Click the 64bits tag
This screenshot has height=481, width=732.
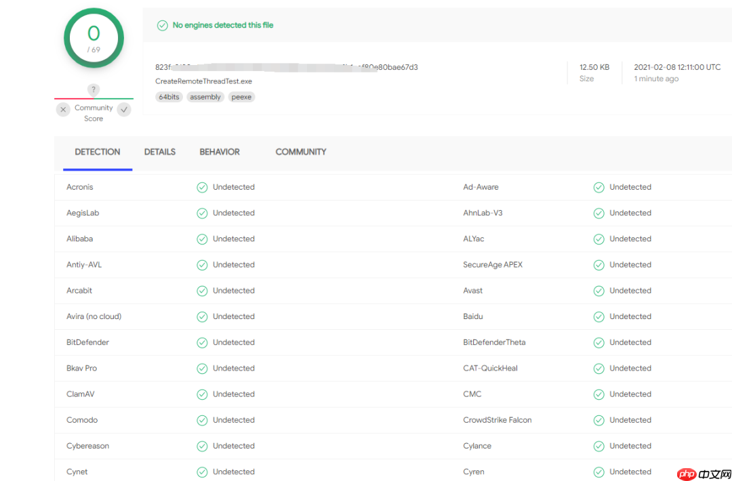(169, 97)
